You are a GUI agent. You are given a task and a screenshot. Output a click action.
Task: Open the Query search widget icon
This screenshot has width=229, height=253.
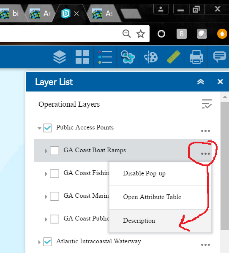(x=128, y=57)
